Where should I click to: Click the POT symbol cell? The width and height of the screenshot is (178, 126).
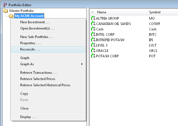tap(152, 56)
